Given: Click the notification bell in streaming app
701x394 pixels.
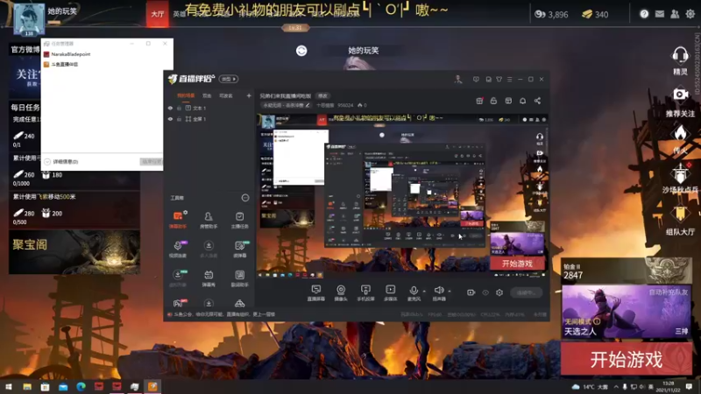Looking at the screenshot, I should (522, 101).
